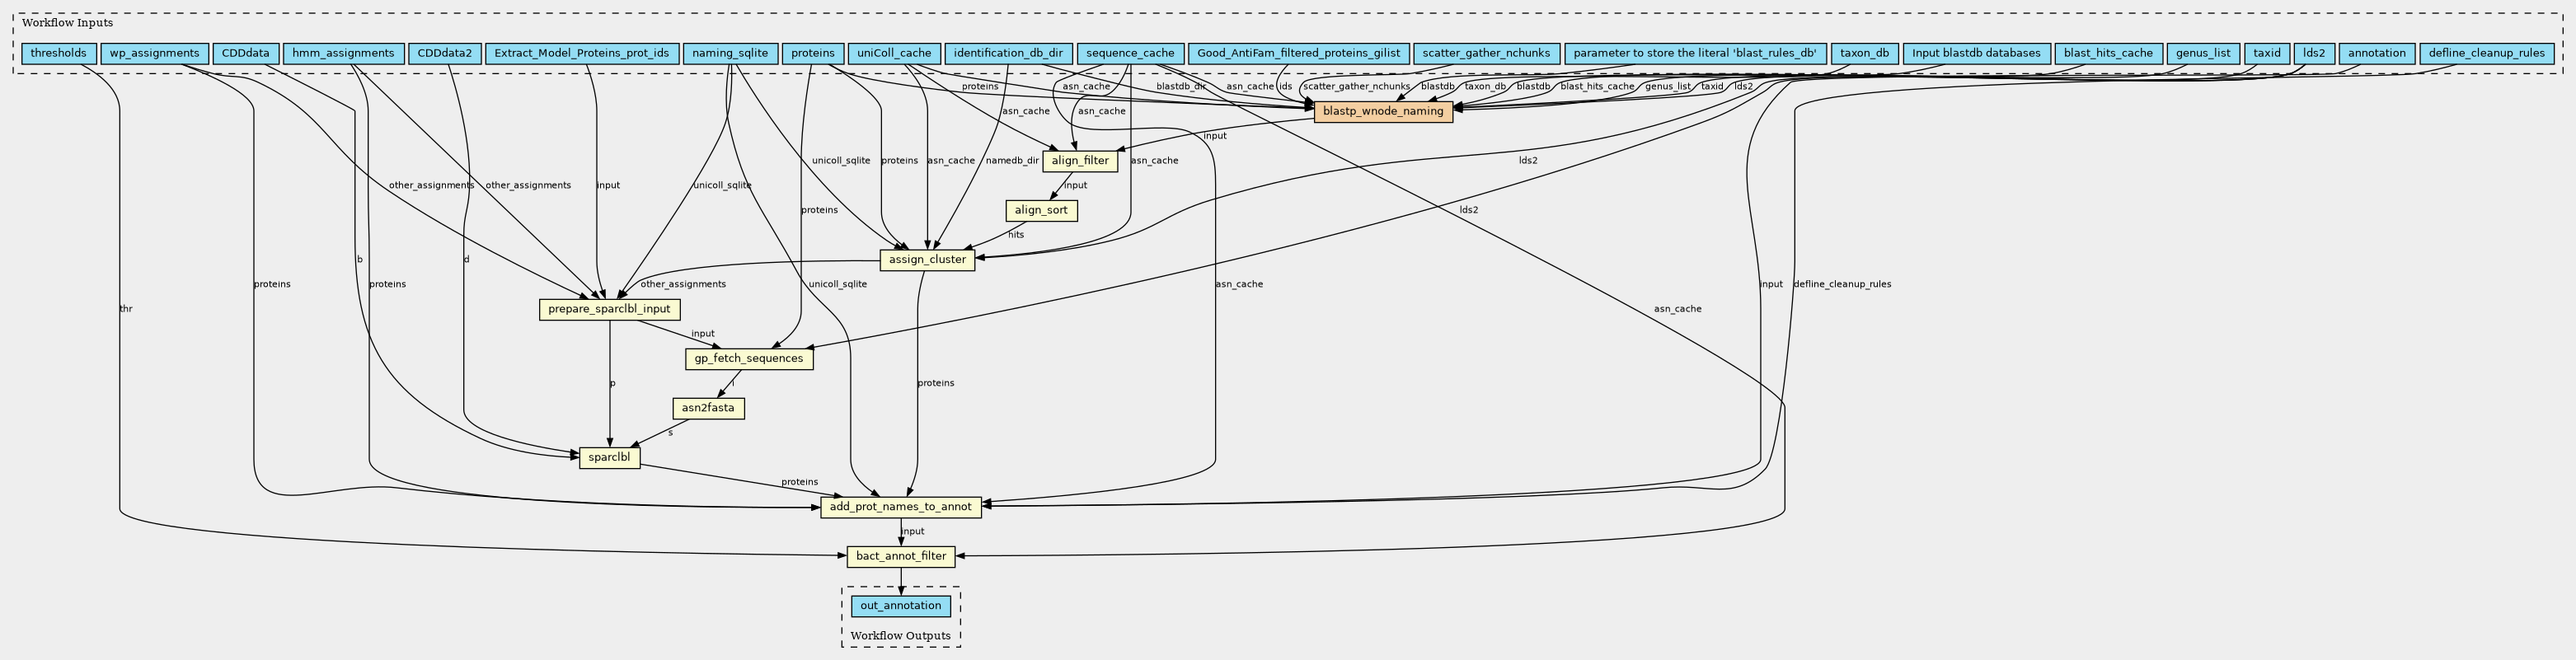Click the add_prot_names_to_annot node
This screenshot has height=660, width=2576.
pos(900,507)
